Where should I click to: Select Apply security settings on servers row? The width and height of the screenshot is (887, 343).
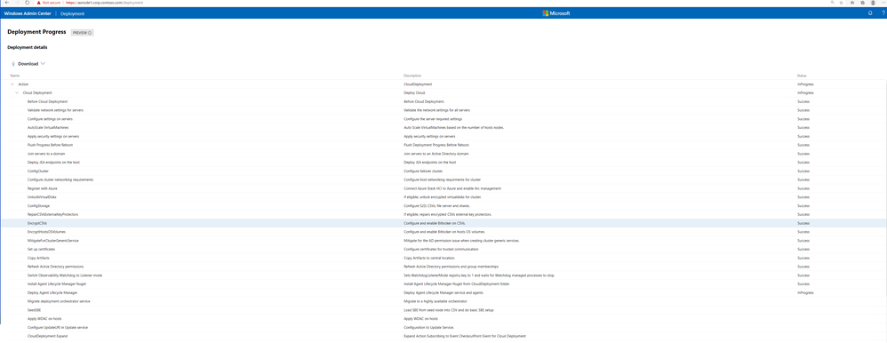tap(443, 137)
